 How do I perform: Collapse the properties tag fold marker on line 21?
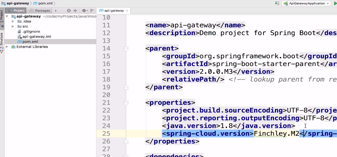click(126, 102)
